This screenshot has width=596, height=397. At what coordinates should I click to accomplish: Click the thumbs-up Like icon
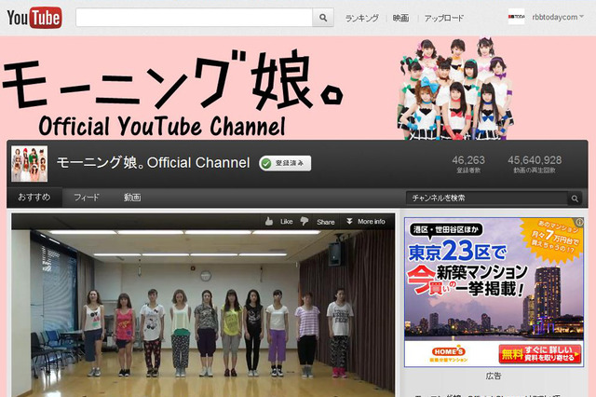tap(269, 221)
